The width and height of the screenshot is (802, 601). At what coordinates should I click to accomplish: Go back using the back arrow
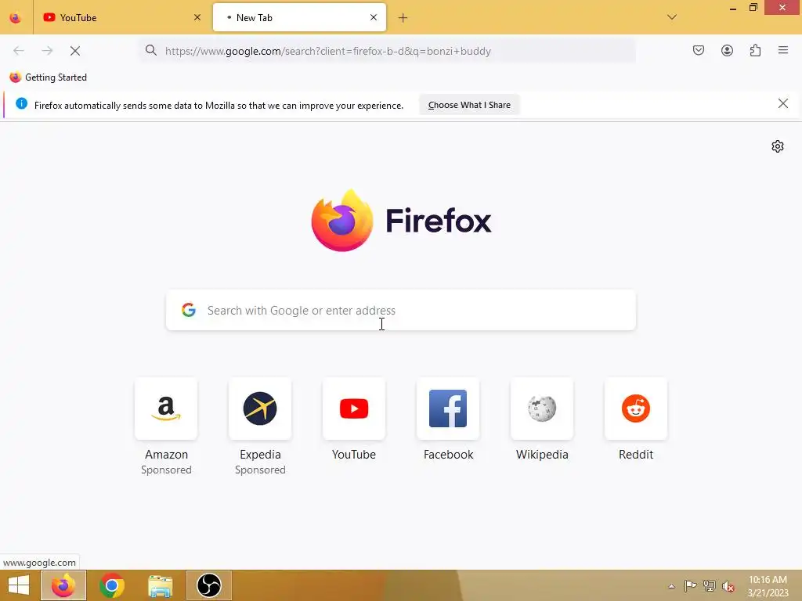pyautogui.click(x=19, y=51)
